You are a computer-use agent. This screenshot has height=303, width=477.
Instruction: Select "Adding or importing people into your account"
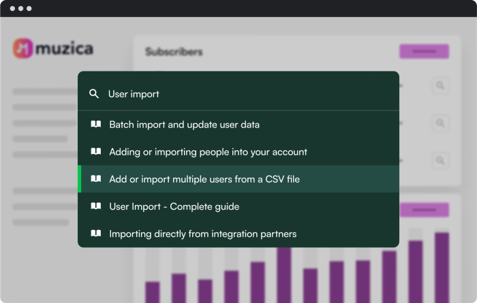[x=208, y=152]
